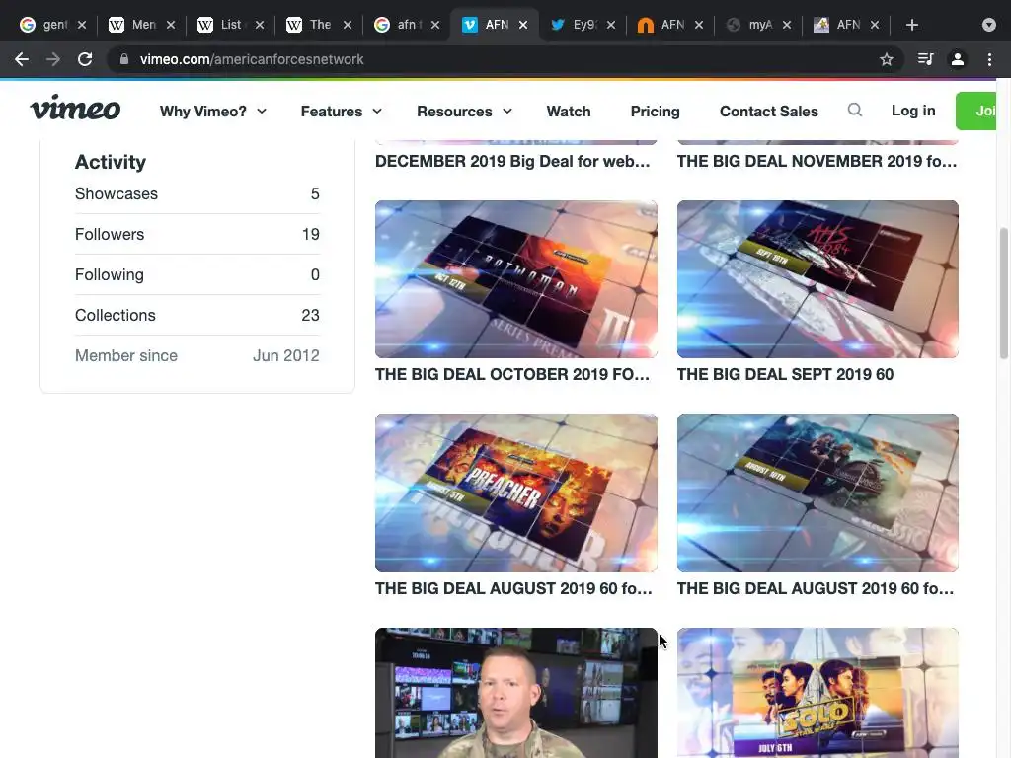The width and height of the screenshot is (1011, 758).
Task: Open the Following activity row
Action: pos(197,275)
